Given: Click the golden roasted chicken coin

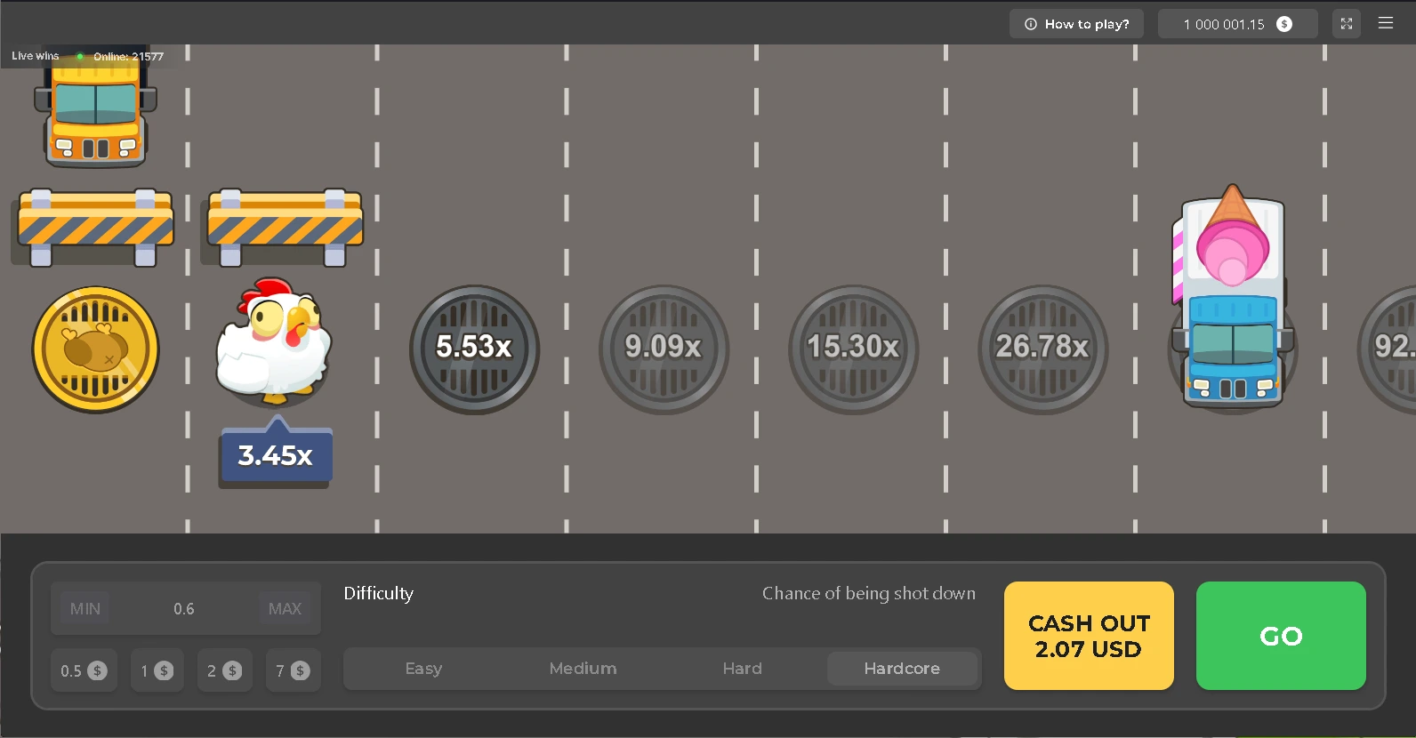Looking at the screenshot, I should 95,349.
